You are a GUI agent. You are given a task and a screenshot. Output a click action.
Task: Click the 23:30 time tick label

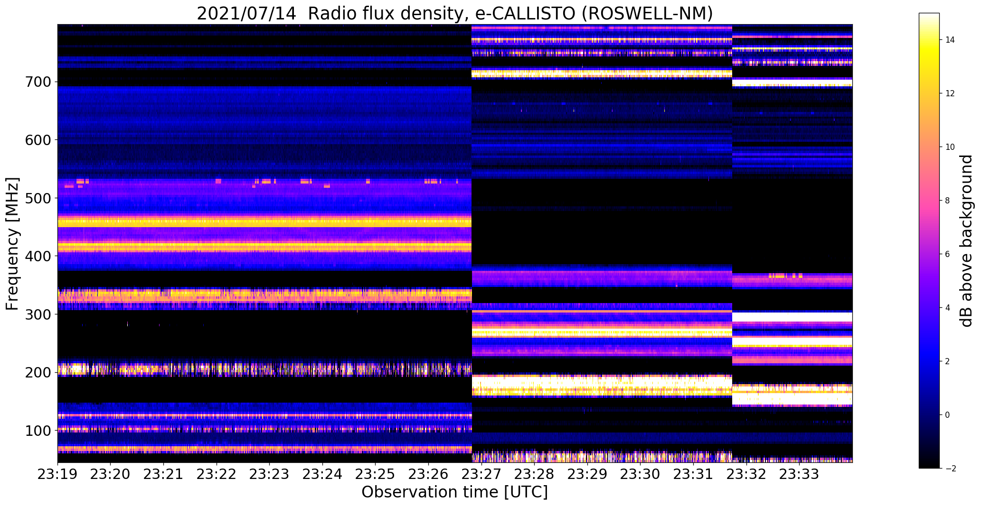coord(641,474)
